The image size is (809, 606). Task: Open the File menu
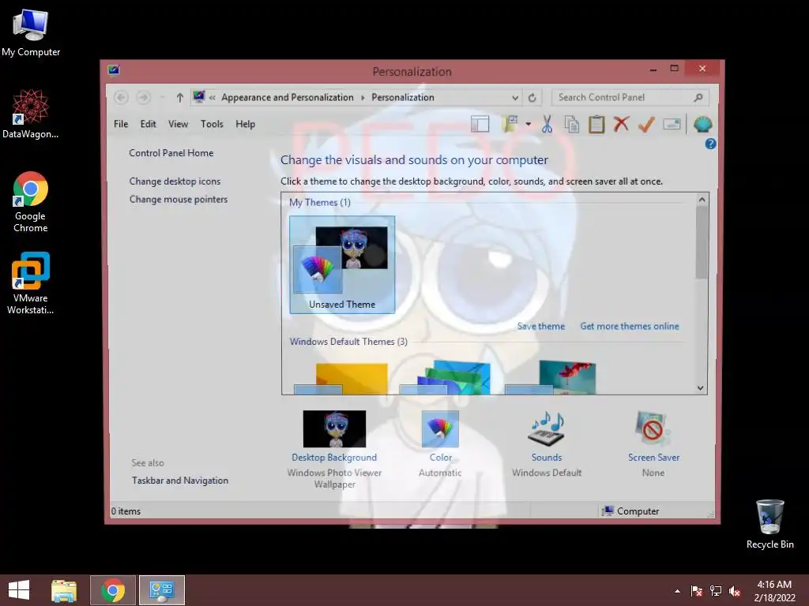pos(121,124)
